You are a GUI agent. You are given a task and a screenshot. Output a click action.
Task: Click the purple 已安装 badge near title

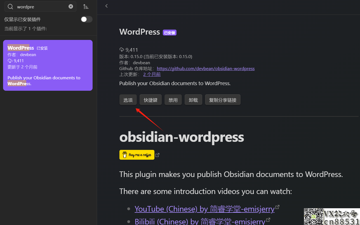(170, 33)
